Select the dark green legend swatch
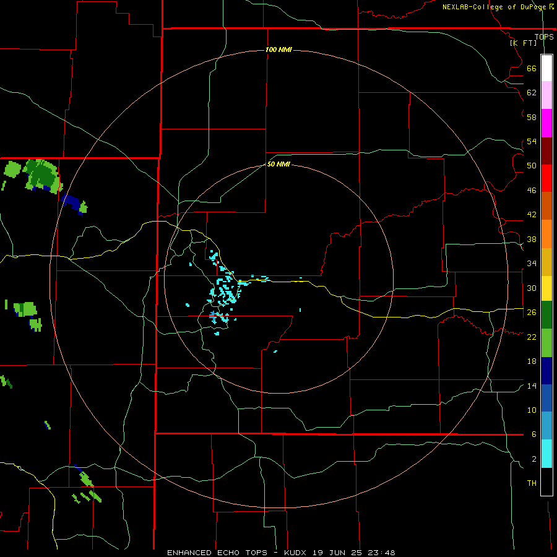This screenshot has width=557, height=557. pos(546,315)
